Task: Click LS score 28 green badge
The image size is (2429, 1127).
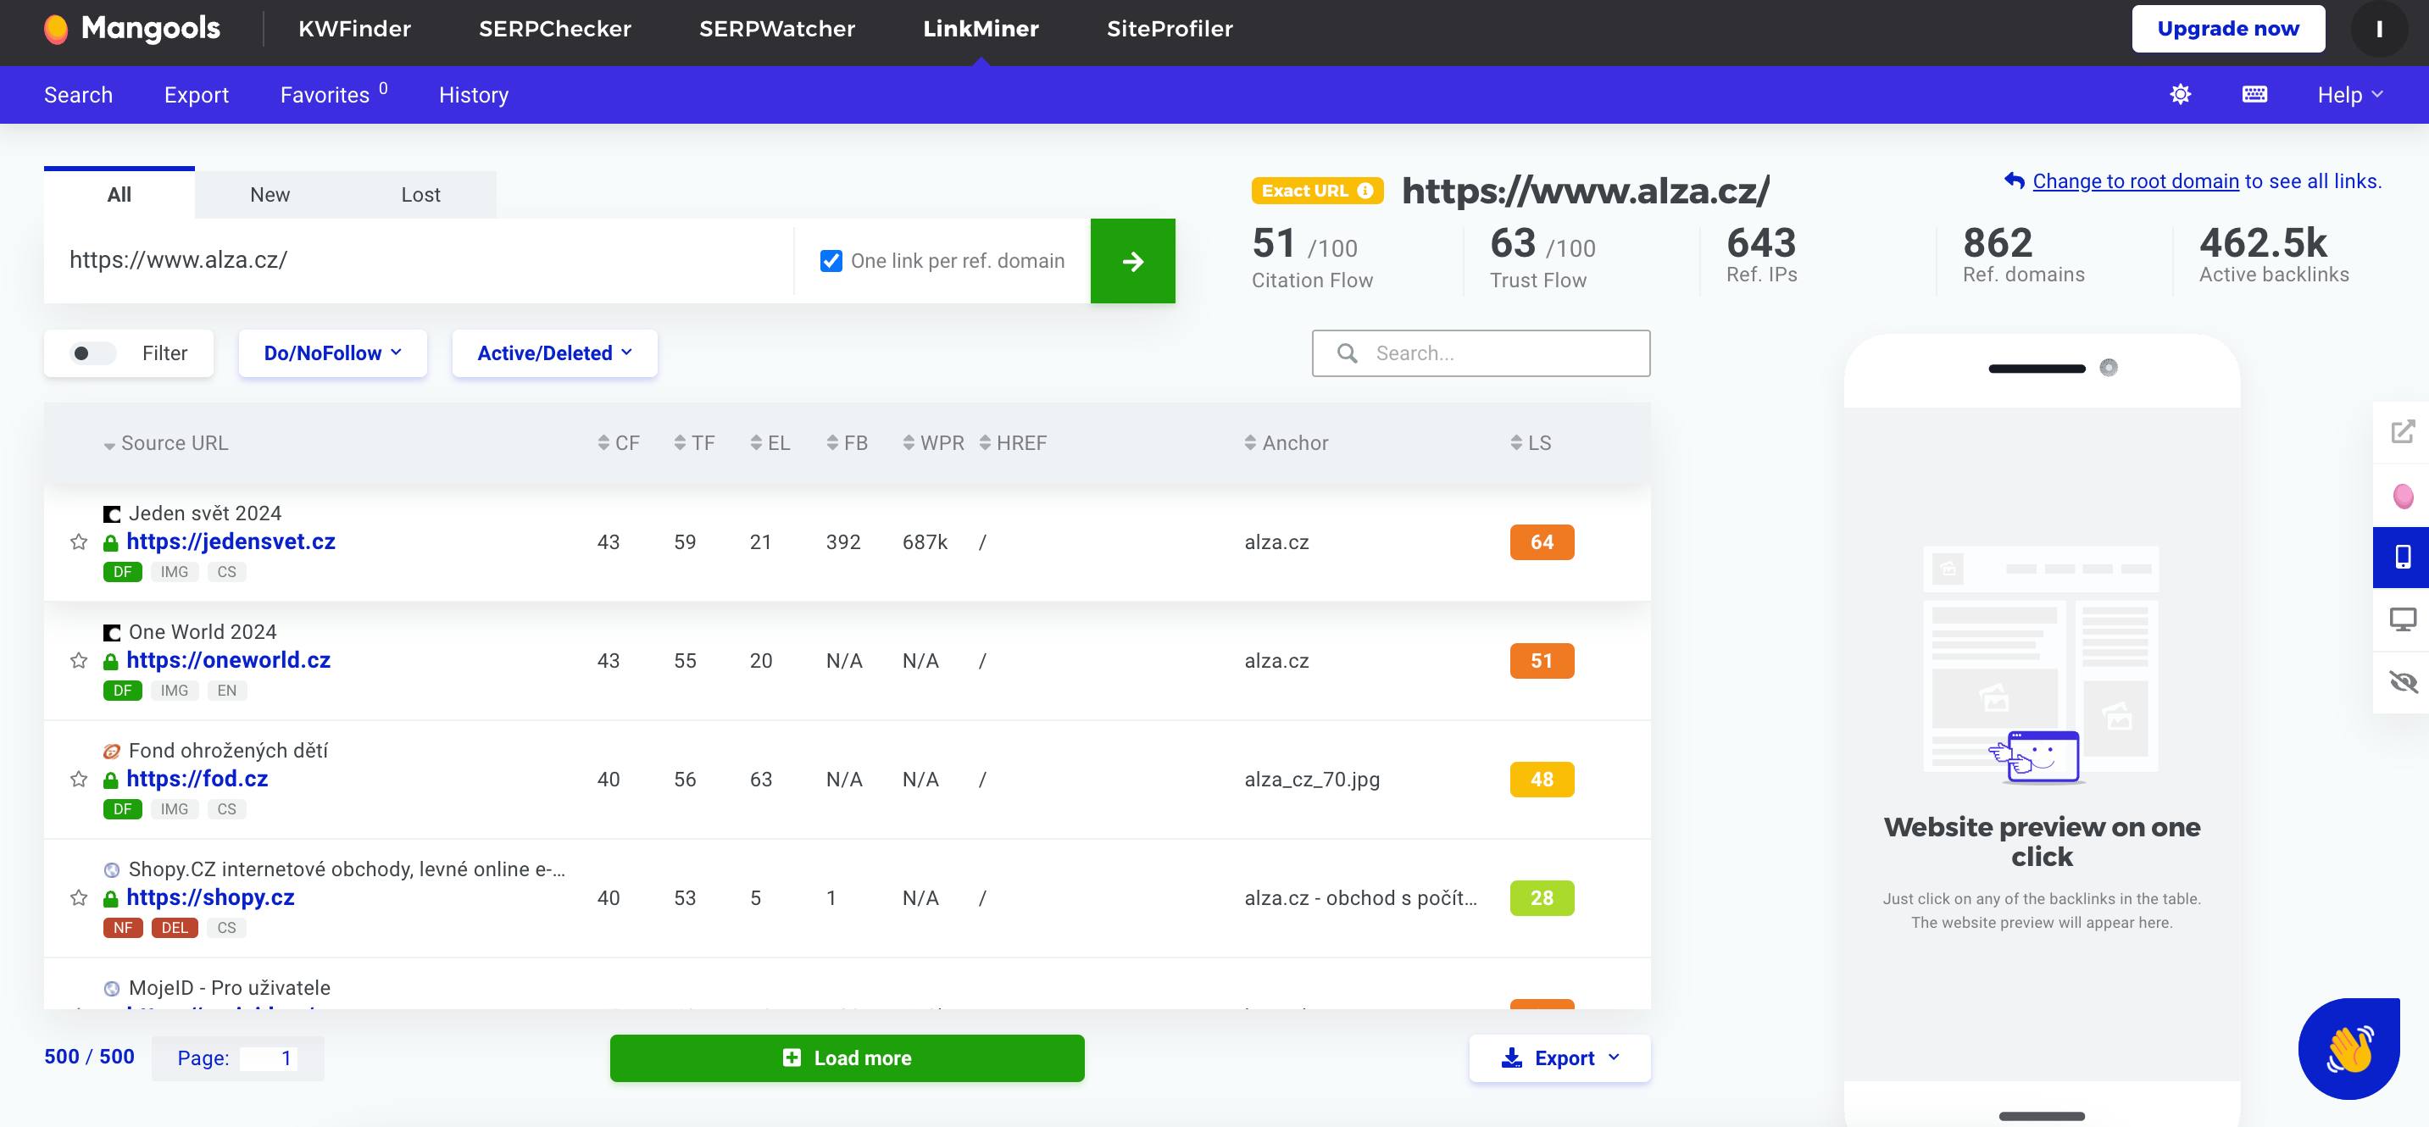Action: coord(1542,899)
